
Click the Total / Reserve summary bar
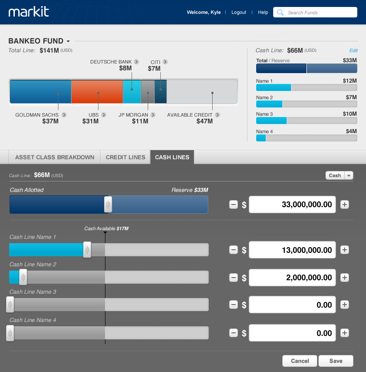pos(307,68)
